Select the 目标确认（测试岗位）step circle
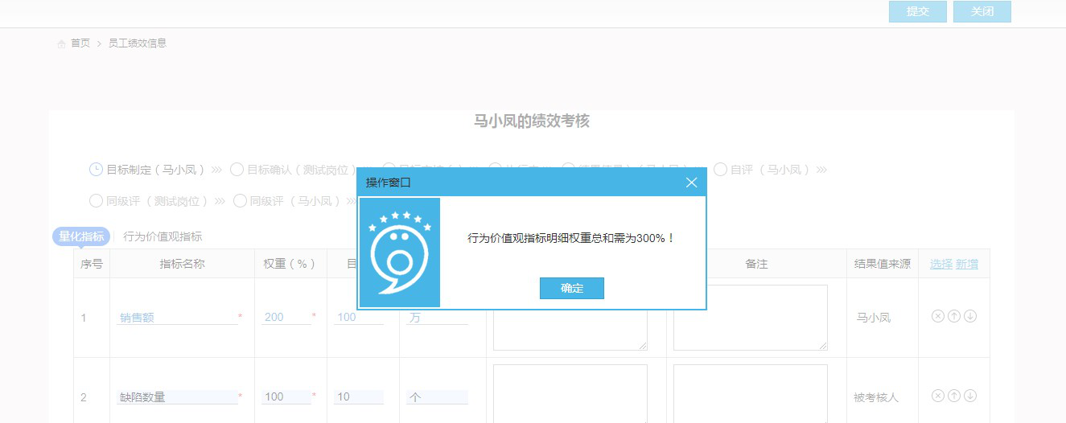 point(237,170)
